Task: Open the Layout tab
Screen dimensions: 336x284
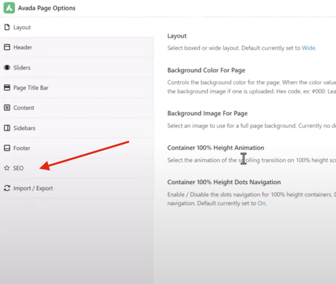Action: pyautogui.click(x=77, y=27)
